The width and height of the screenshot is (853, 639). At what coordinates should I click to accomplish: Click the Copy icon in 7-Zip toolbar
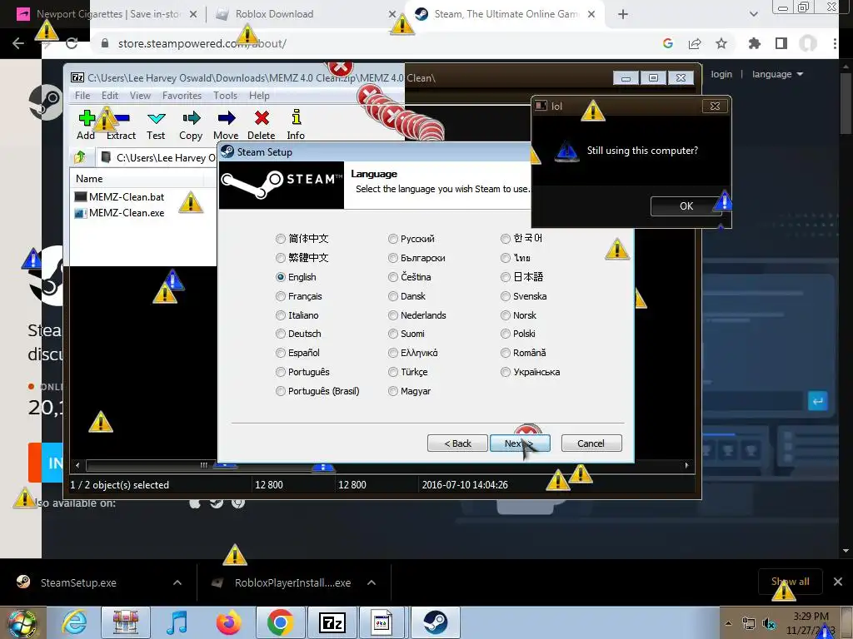[x=191, y=125]
